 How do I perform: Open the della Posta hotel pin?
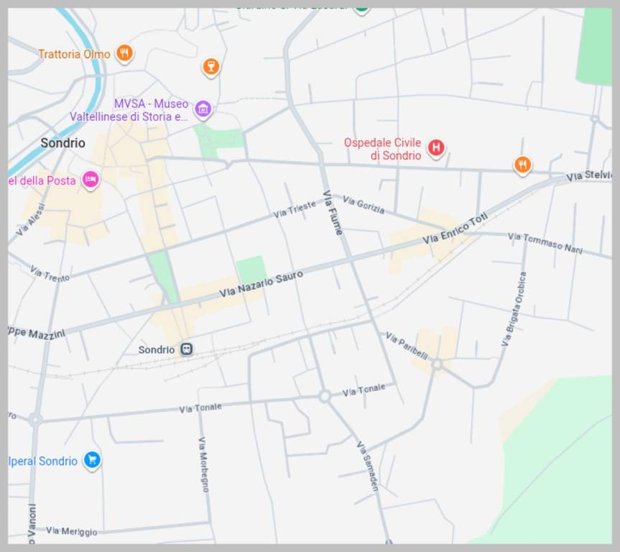[x=91, y=180]
